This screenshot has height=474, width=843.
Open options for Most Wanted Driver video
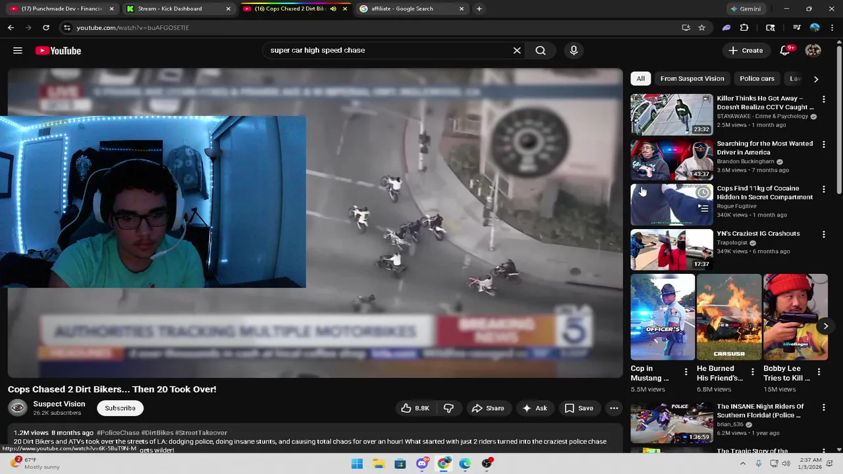tap(823, 144)
